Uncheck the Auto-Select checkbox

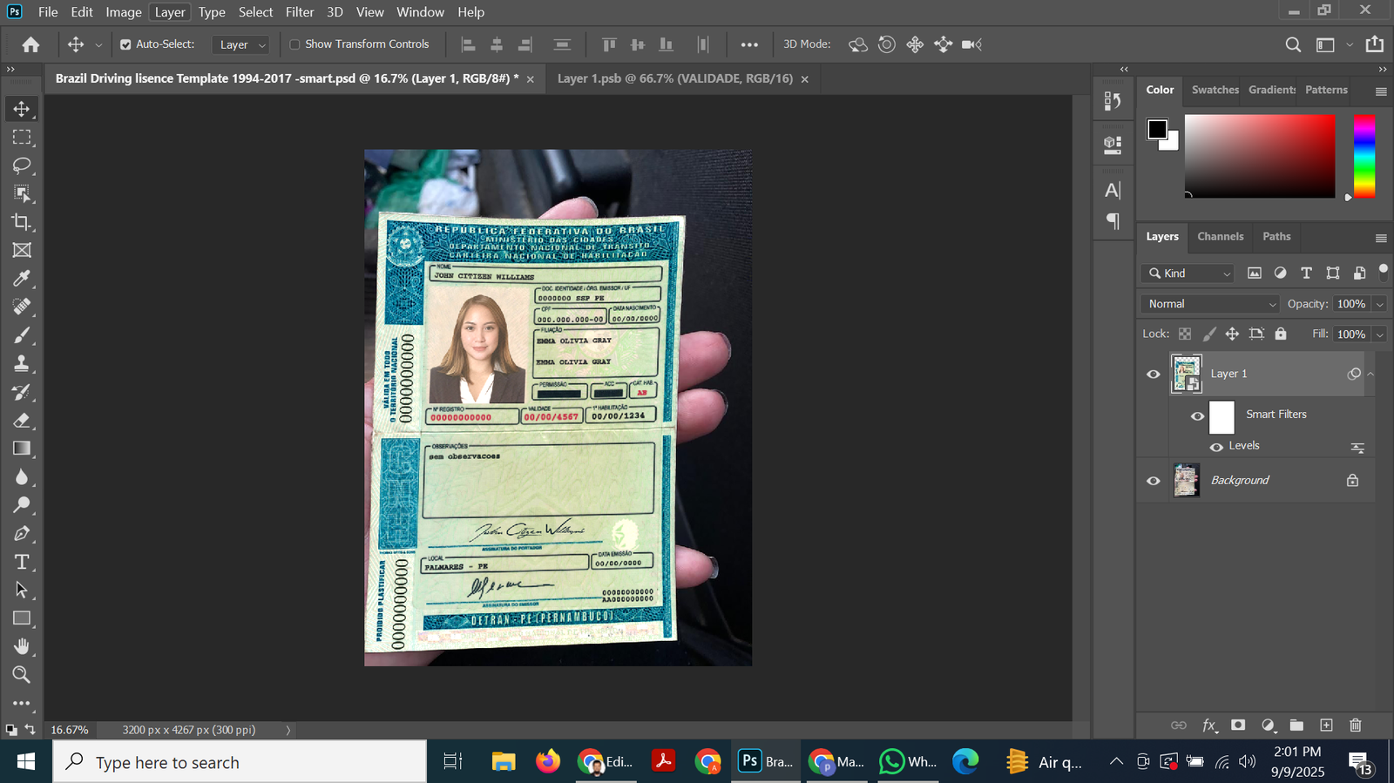pos(125,44)
